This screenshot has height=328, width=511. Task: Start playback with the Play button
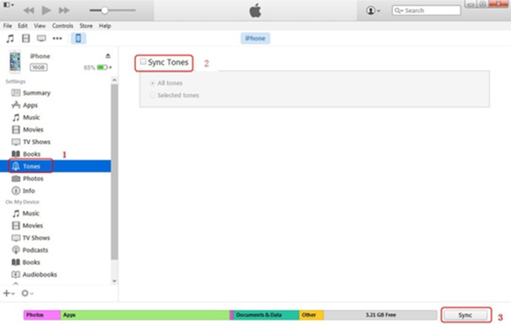(46, 10)
